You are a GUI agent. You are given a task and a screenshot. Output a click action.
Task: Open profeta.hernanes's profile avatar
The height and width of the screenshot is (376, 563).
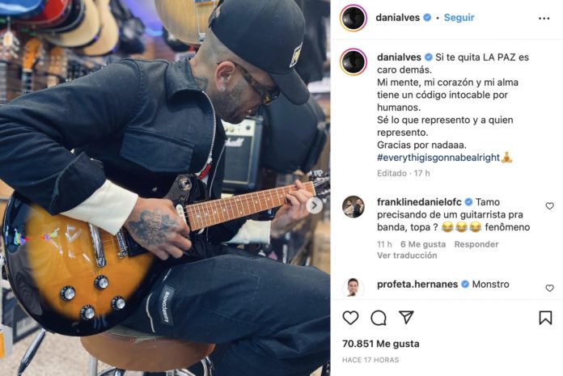353,288
